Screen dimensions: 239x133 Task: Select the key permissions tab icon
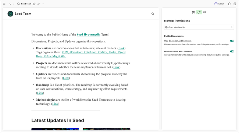click(199, 12)
